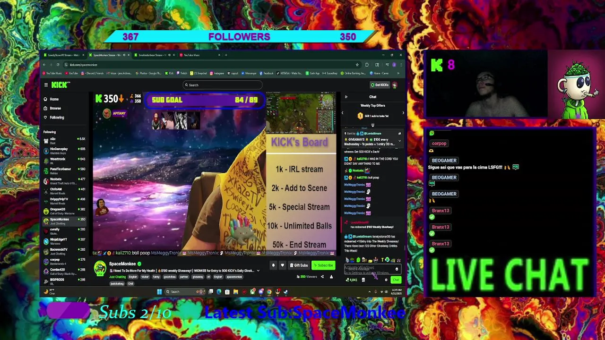Click the vtuber stream tag

point(145,277)
